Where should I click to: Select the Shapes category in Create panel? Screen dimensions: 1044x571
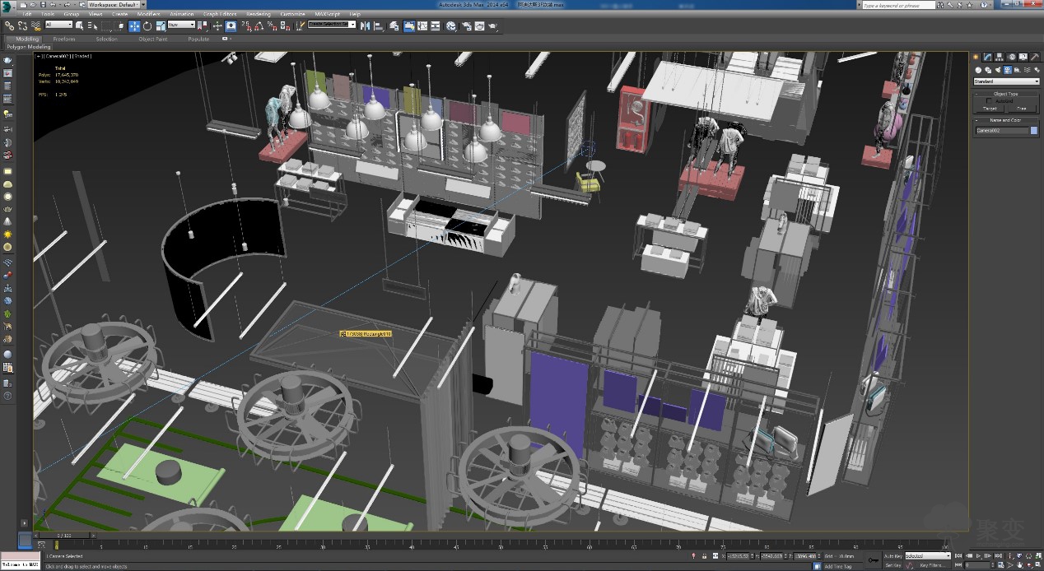coord(988,70)
